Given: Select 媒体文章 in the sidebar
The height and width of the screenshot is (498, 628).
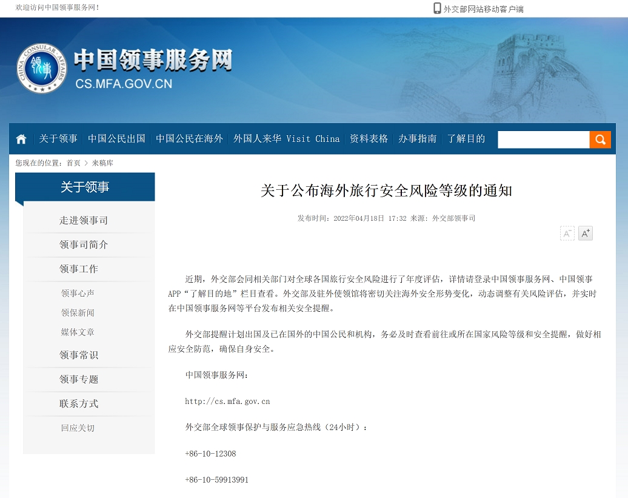Looking at the screenshot, I should point(78,332).
